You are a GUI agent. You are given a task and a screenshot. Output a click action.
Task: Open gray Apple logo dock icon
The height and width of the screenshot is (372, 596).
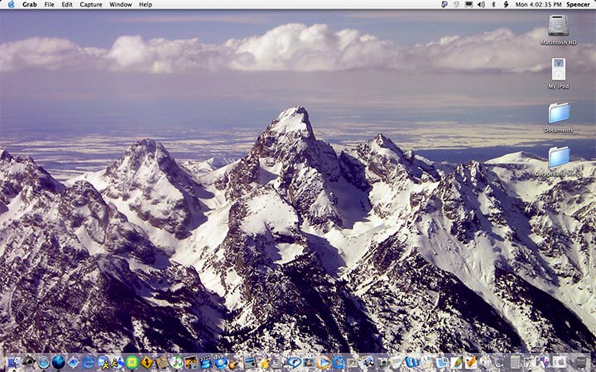tap(560, 363)
